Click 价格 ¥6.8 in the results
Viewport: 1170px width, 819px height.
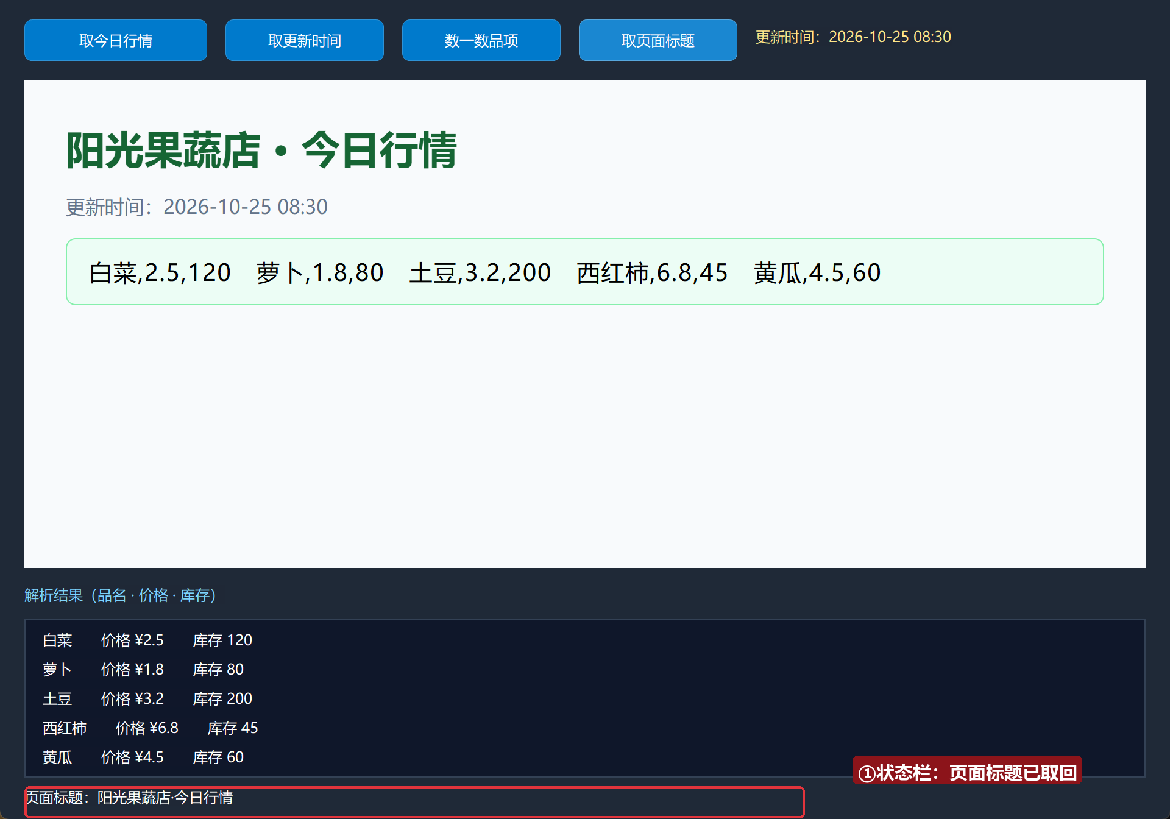(x=147, y=728)
